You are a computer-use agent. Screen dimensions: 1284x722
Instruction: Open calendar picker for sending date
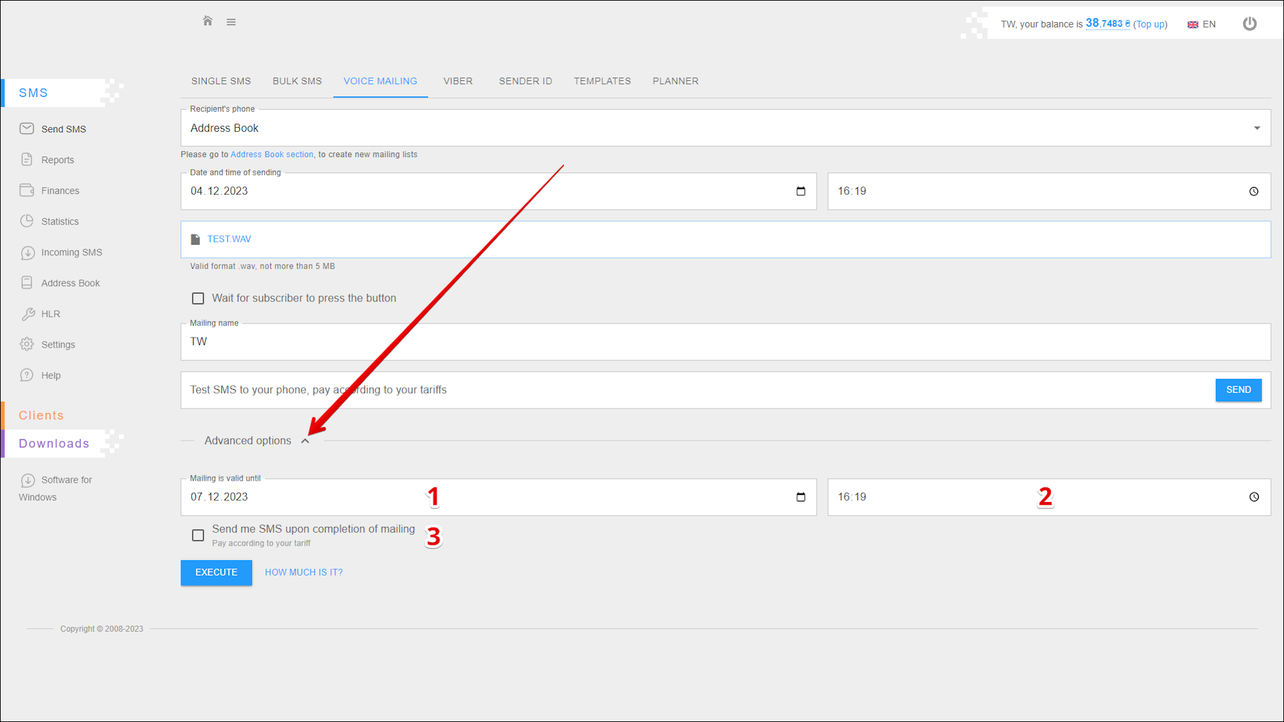800,191
